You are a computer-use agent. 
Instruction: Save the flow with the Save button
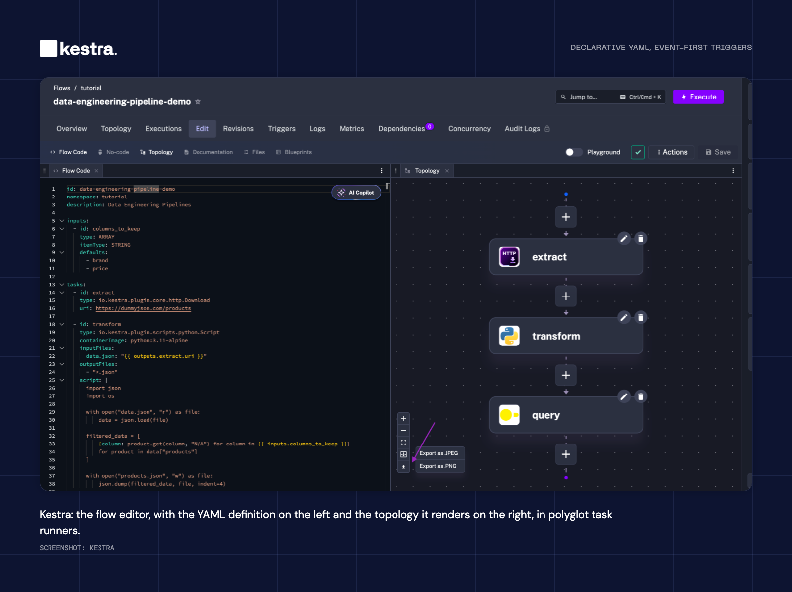[x=718, y=152]
